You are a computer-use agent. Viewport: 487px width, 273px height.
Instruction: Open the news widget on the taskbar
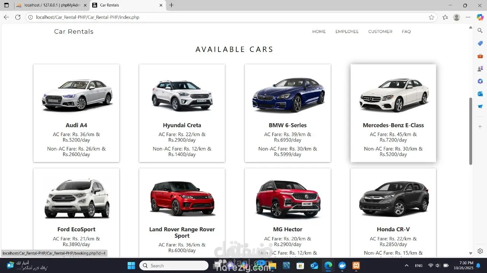pos(27,265)
